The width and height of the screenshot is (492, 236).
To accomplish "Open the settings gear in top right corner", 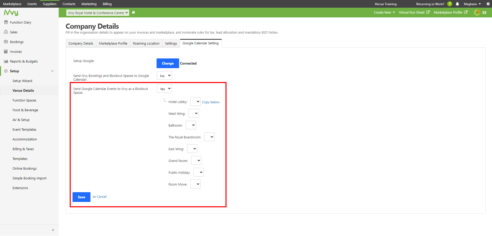I will pos(488,4).
